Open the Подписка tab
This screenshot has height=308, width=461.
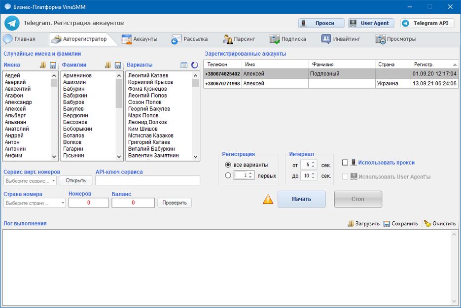(288, 39)
